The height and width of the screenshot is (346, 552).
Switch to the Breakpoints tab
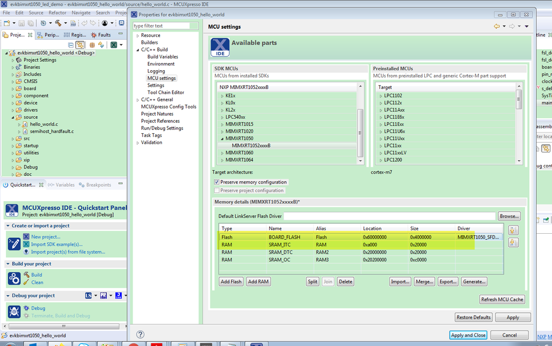(x=95, y=185)
